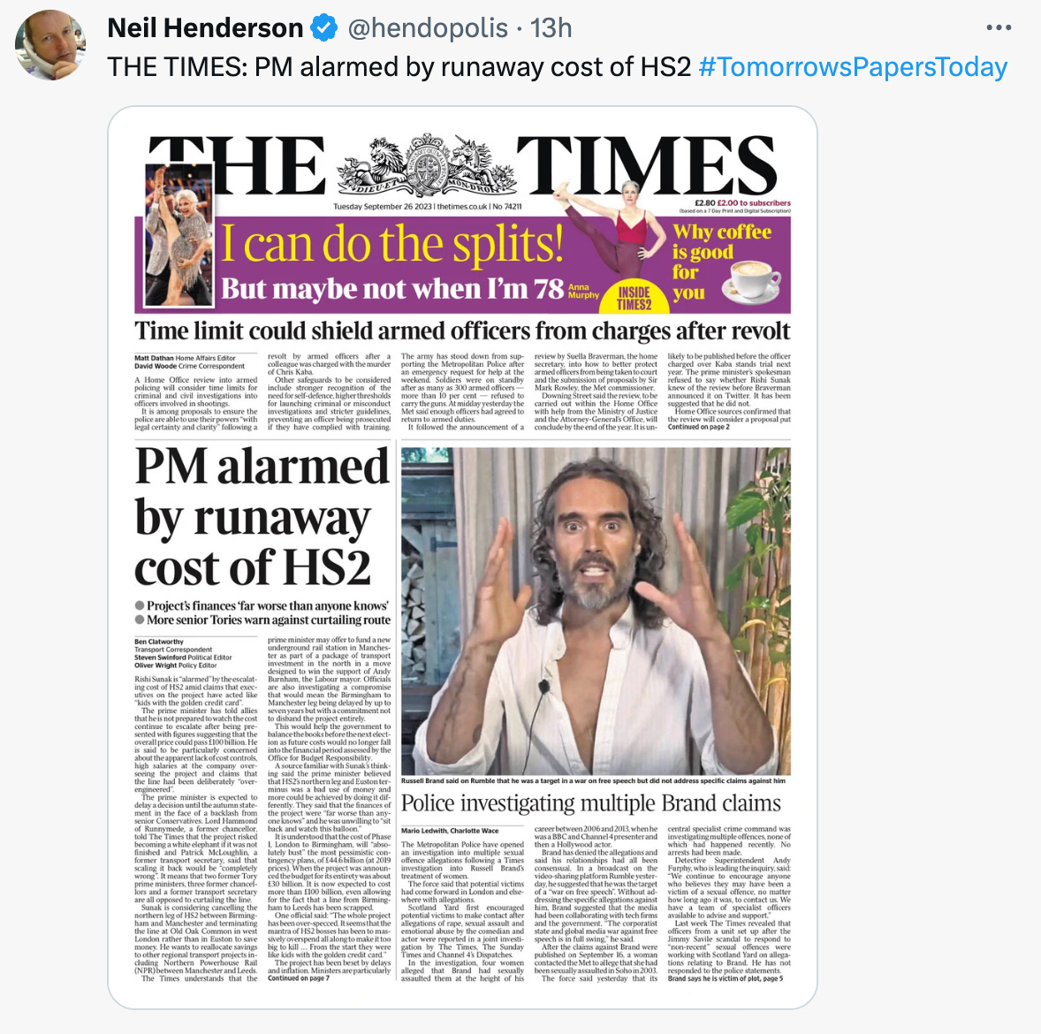Image resolution: width=1041 pixels, height=1034 pixels.
Task: Click the dancer photo beside the masthead
Action: 179,235
